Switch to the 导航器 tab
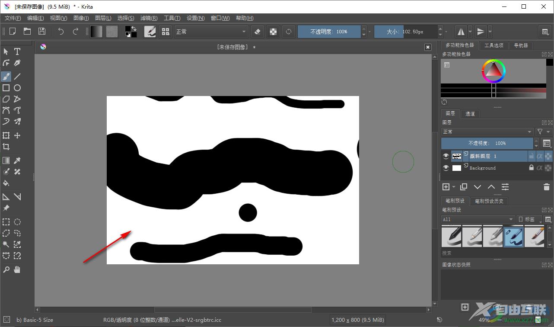 tap(521, 45)
